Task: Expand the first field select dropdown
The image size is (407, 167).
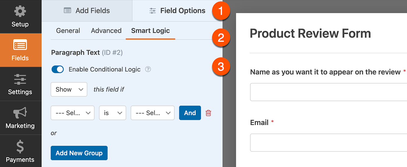Action: (72, 113)
